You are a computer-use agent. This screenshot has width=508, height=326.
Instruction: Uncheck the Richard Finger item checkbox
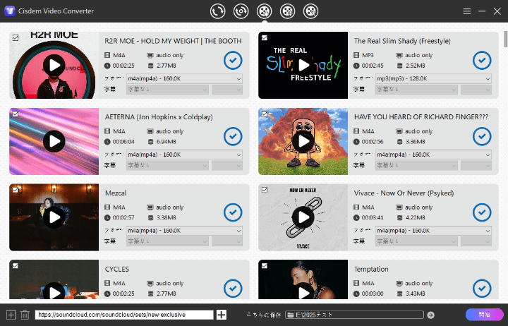(265, 114)
